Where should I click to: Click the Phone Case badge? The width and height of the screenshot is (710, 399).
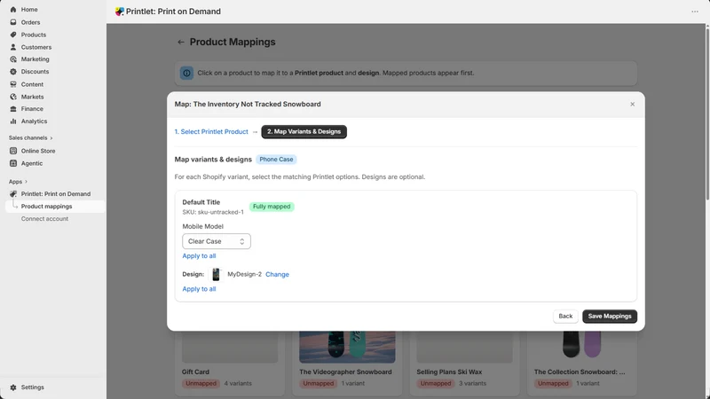(x=276, y=160)
